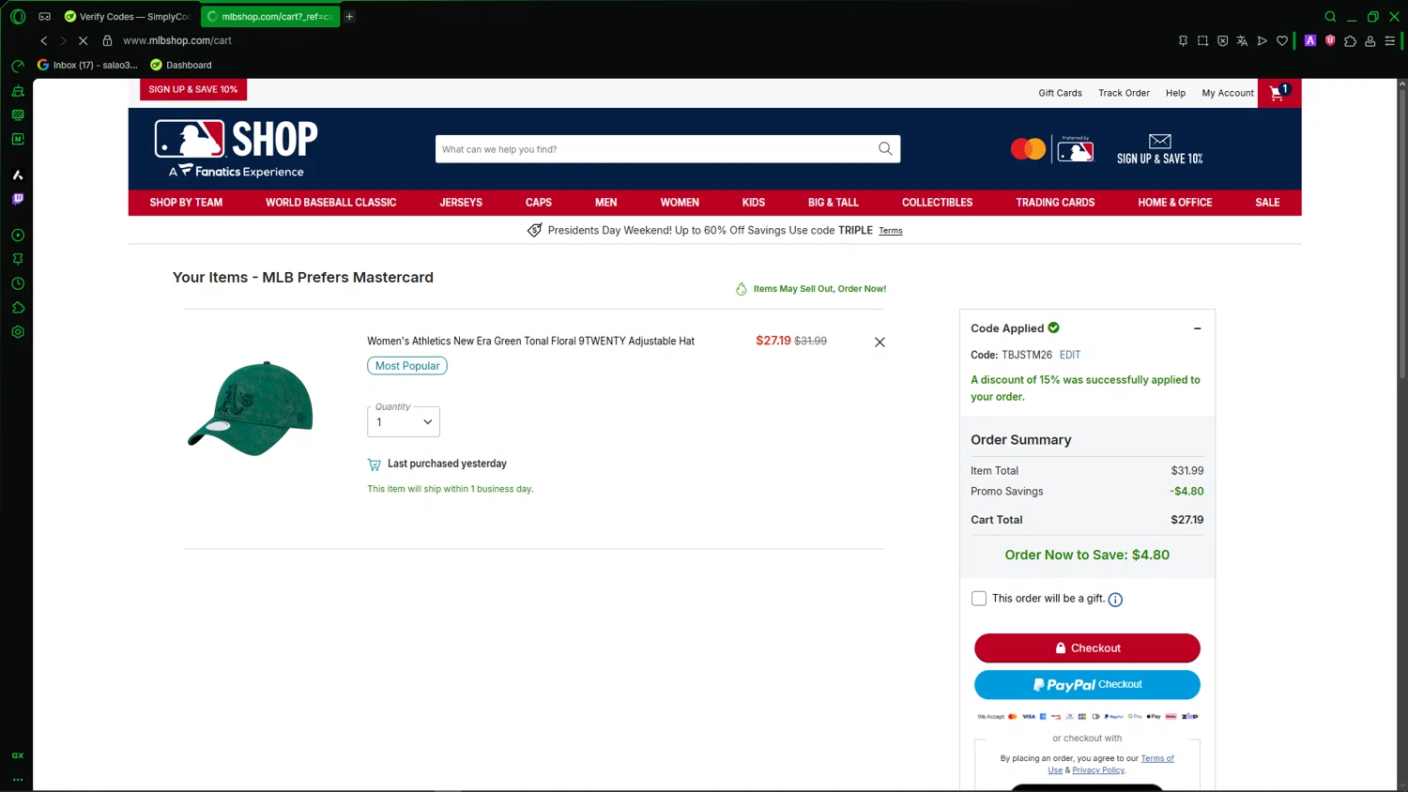Switch to Verify Codes SimplyCodes tab
This screenshot has height=792, width=1408.
(x=128, y=16)
